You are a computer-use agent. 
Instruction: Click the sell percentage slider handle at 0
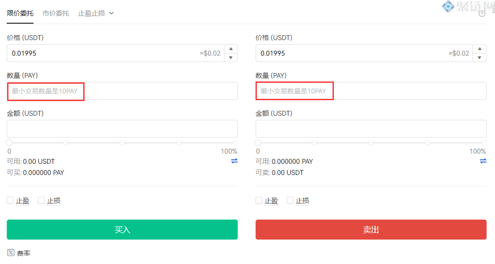pyautogui.click(x=258, y=143)
